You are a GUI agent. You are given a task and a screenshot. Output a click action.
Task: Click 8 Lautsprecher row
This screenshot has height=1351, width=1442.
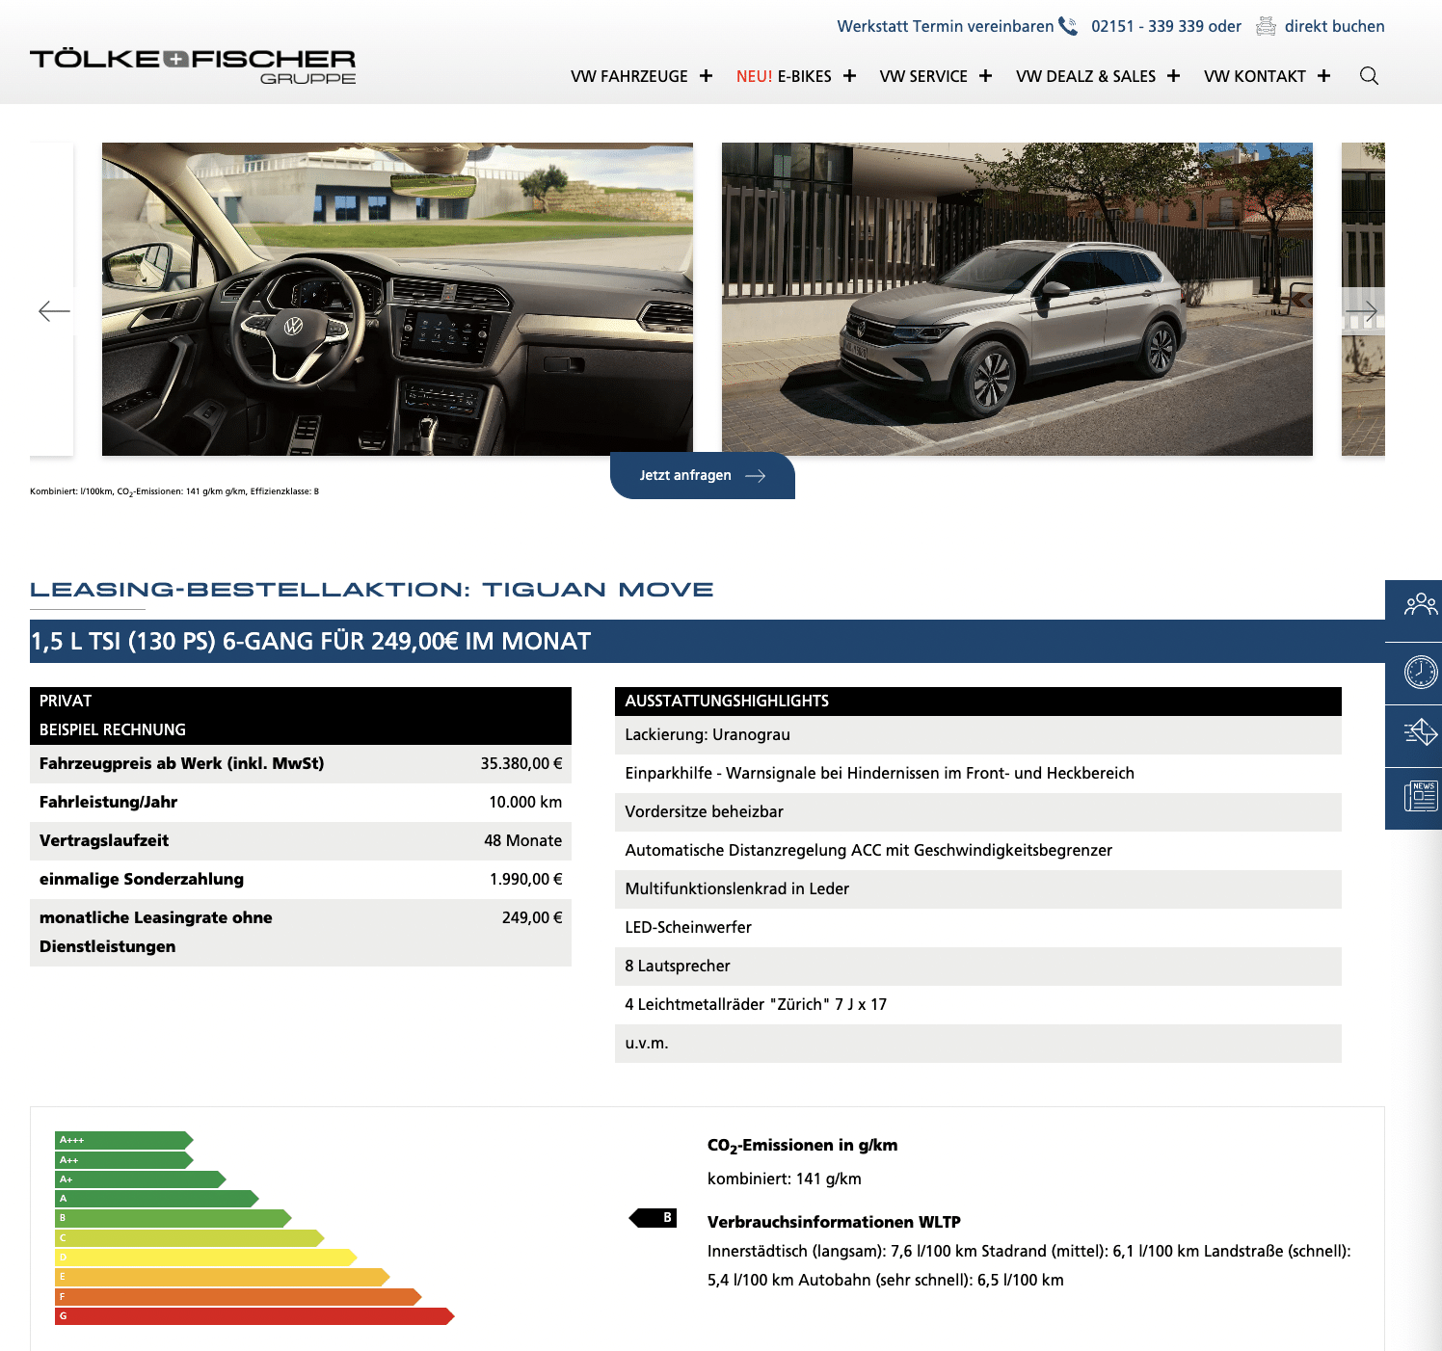pyautogui.click(x=978, y=967)
